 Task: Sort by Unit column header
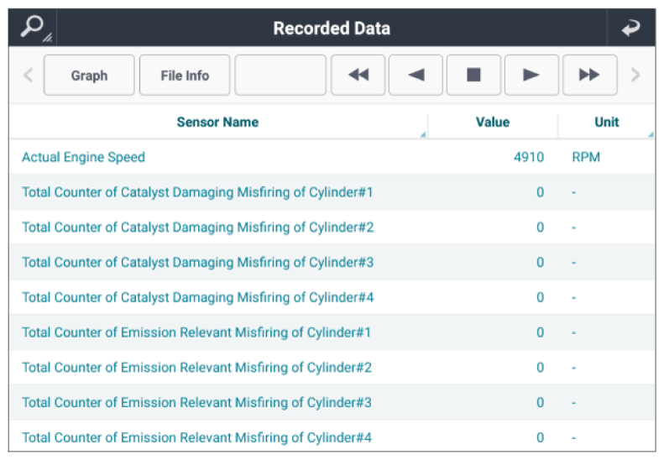click(606, 123)
